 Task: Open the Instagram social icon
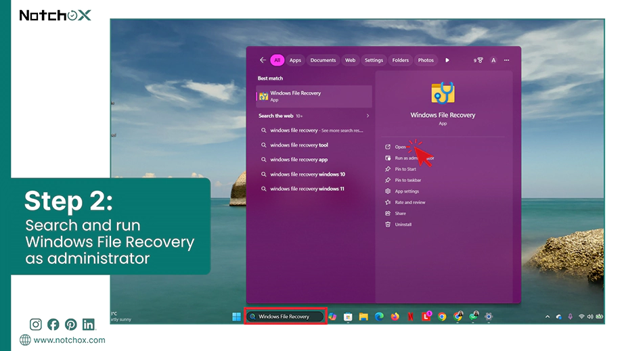pyautogui.click(x=35, y=325)
